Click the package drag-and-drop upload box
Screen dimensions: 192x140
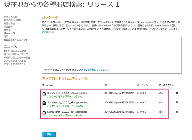pyautogui.click(x=112, y=55)
